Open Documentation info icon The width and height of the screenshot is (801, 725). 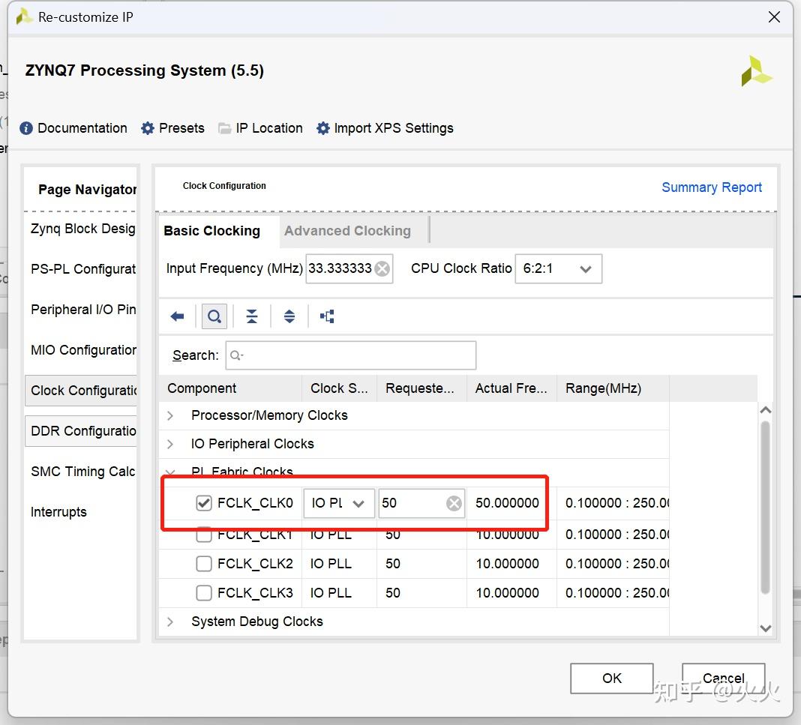(26, 128)
